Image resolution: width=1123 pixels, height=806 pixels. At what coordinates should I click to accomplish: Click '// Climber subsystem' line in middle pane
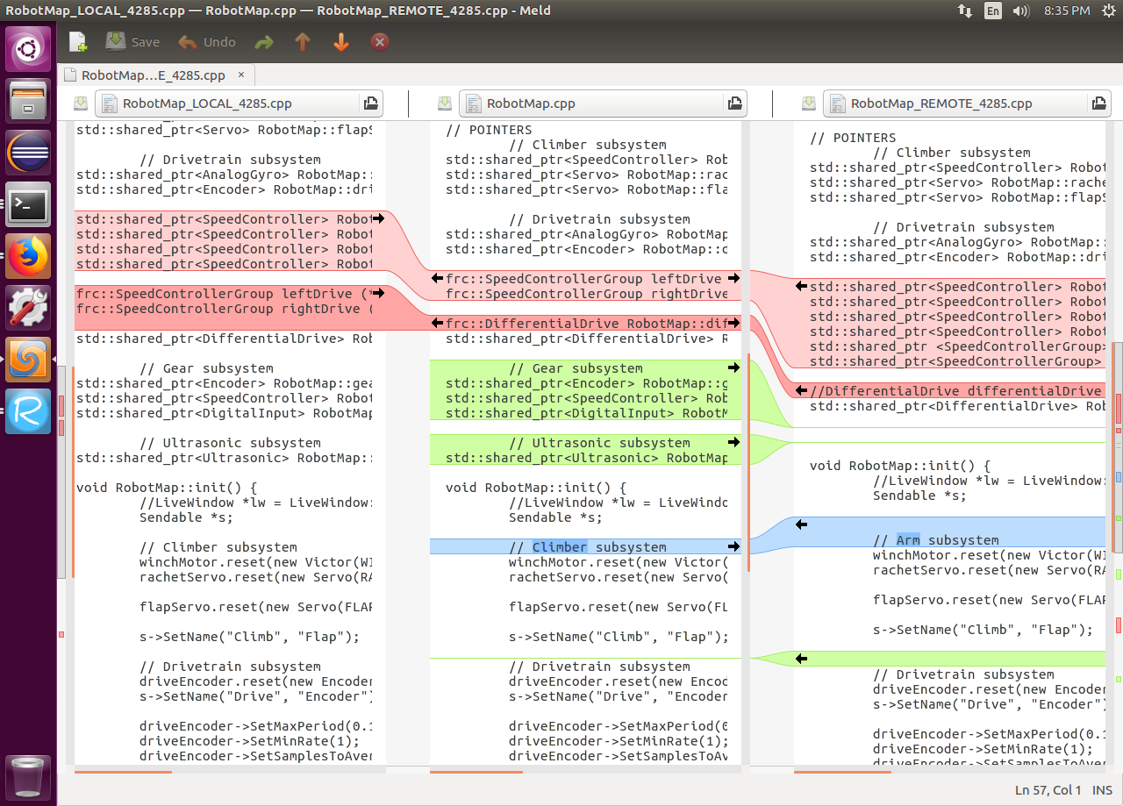pos(588,547)
